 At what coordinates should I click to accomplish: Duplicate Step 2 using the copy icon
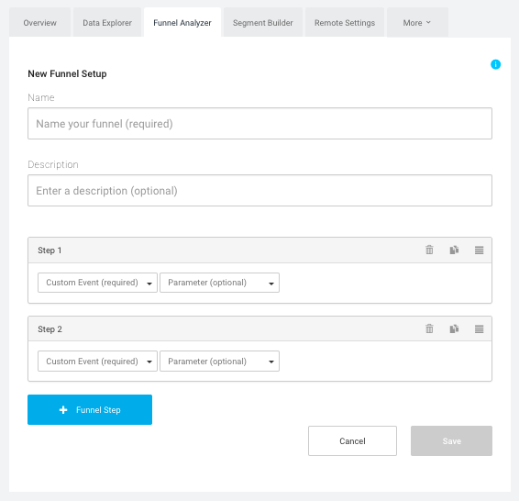(x=454, y=328)
